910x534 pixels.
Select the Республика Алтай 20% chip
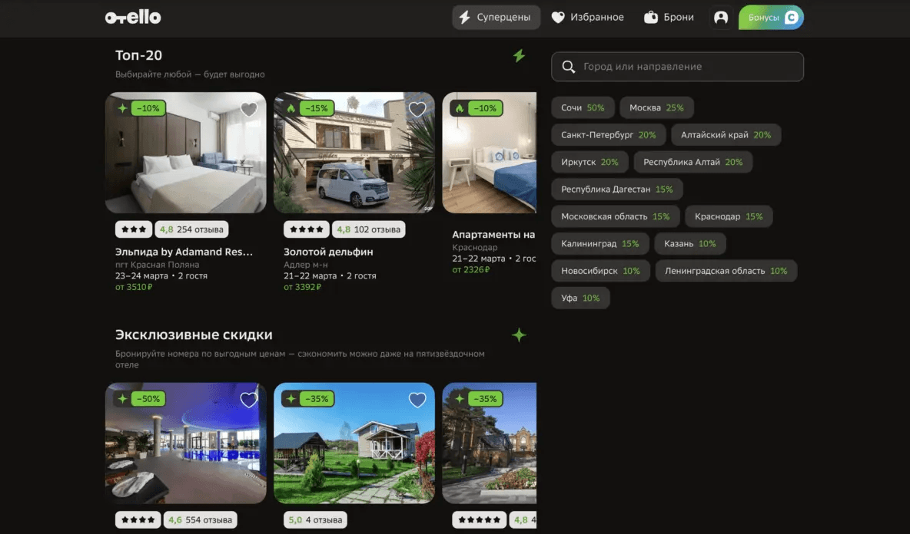point(693,162)
